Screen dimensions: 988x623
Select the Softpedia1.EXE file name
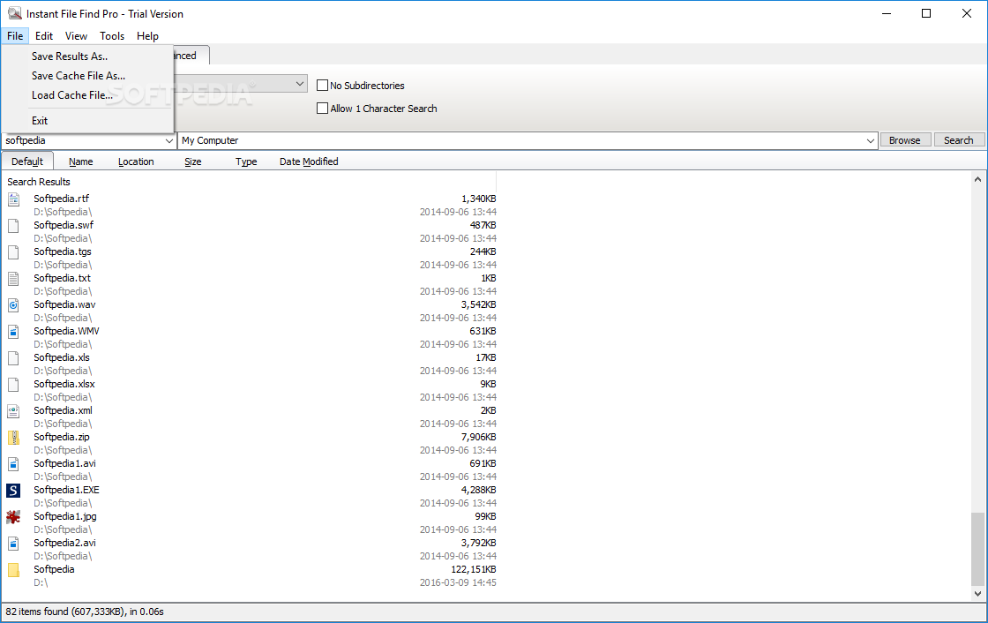[66, 490]
